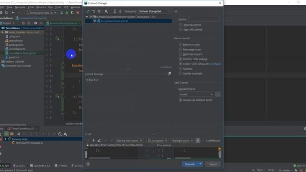Click sort alphabetically icon in Run panel
306x172 pixels.
tap(19, 134)
